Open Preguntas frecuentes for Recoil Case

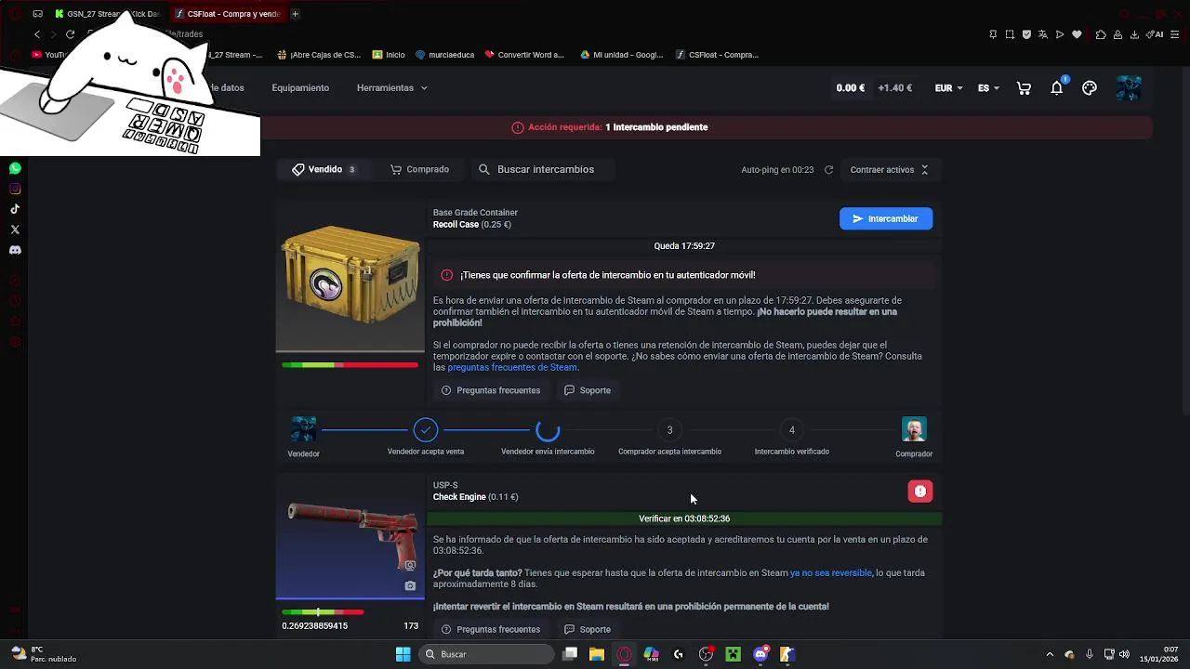click(x=491, y=390)
